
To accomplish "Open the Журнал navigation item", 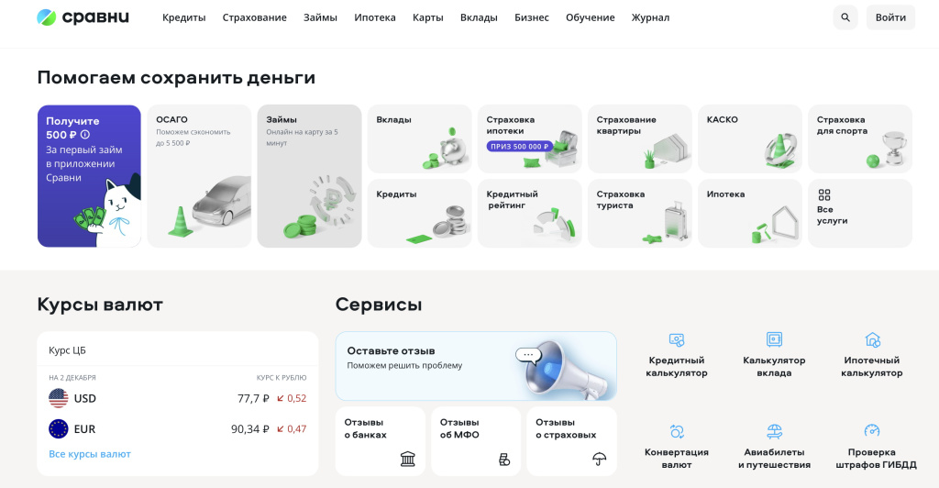I will (x=650, y=17).
